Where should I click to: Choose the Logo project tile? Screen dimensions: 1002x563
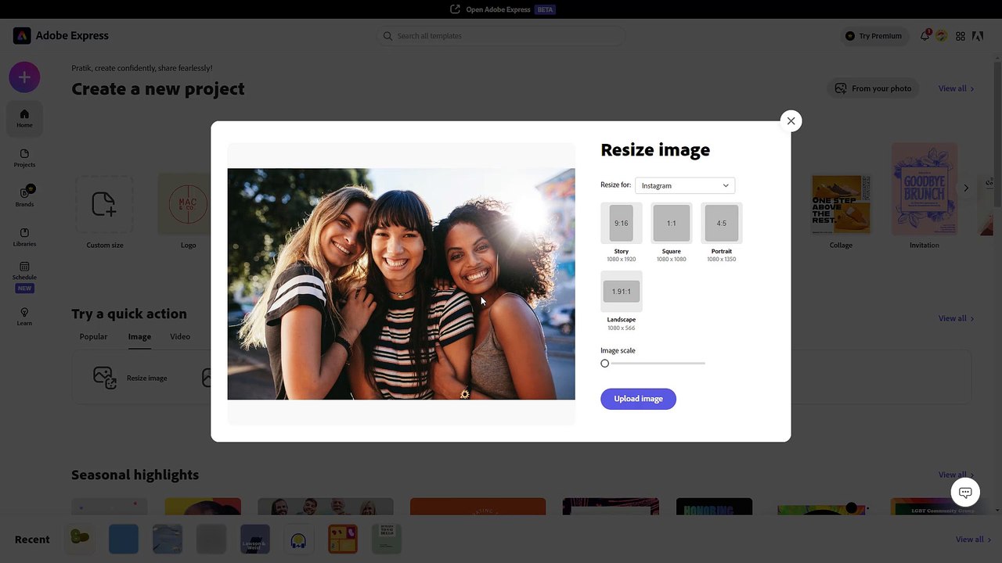pos(188,211)
